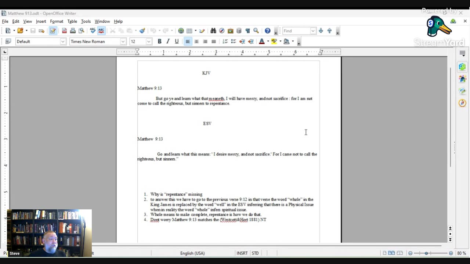Open the Insert menu
Screen dimensions: 470x264
tap(41, 21)
